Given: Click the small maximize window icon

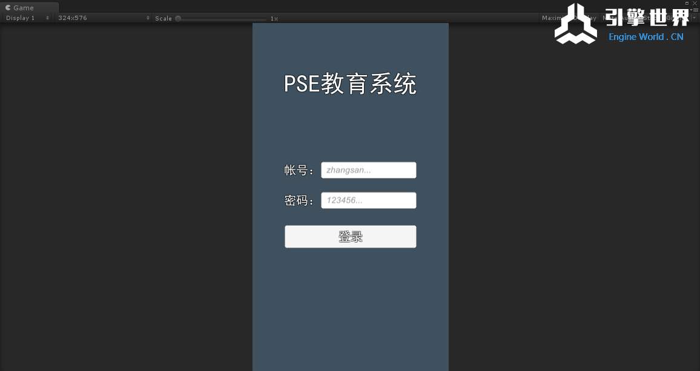Looking at the screenshot, I should click(687, 3).
